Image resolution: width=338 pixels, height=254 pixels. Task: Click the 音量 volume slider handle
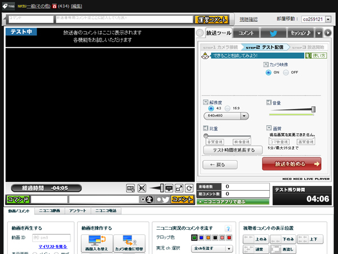pos(313,109)
